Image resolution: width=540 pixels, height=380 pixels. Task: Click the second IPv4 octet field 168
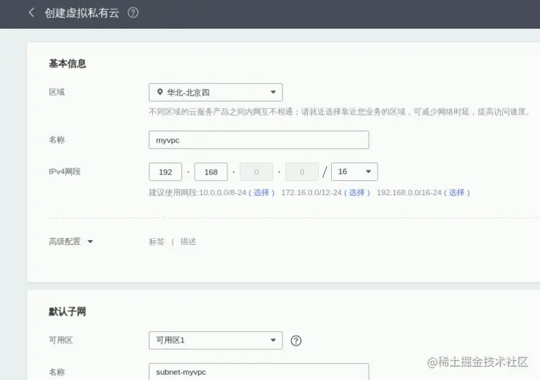point(211,171)
